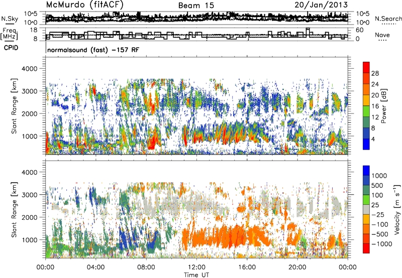The width and height of the screenshot is (402, 278).
Task: Click the 08:00 time axis label
Action: 146,267
